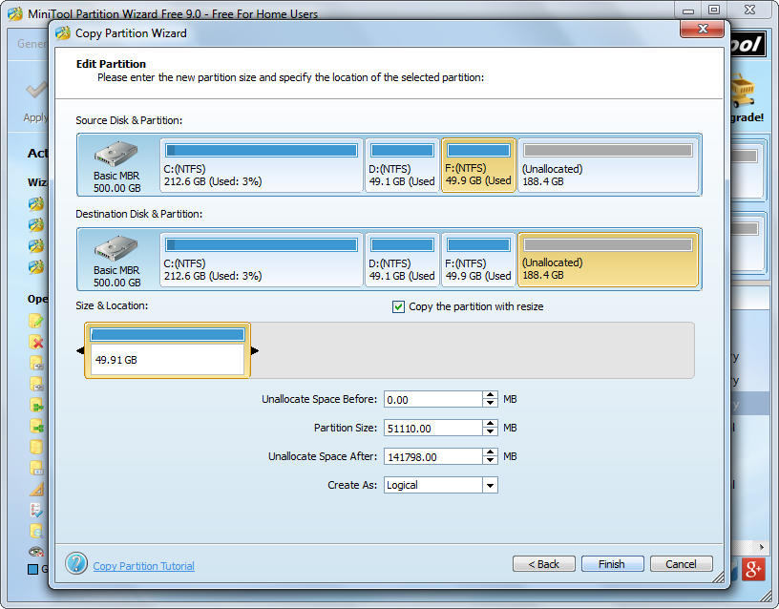Close the Copy Partition Wizard dialog
Image resolution: width=779 pixels, height=609 pixels.
coord(702,29)
